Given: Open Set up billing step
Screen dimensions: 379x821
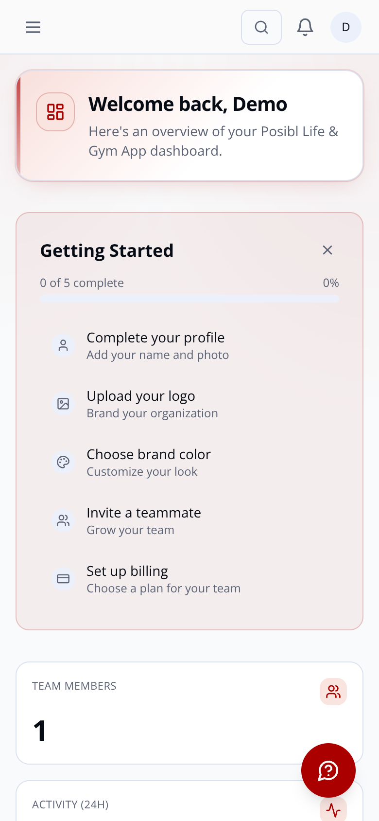Looking at the screenshot, I should click(x=189, y=579).
